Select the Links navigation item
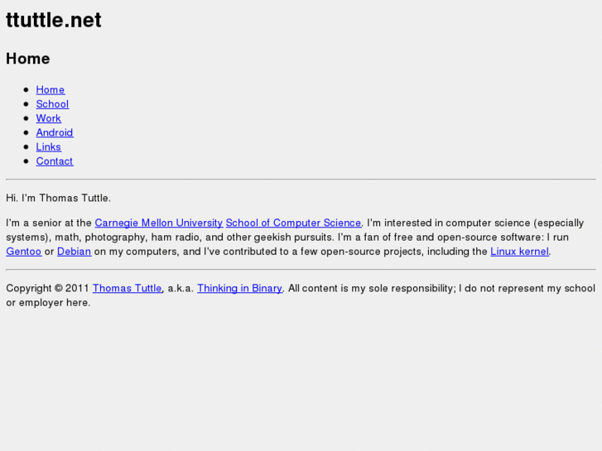 coord(48,147)
